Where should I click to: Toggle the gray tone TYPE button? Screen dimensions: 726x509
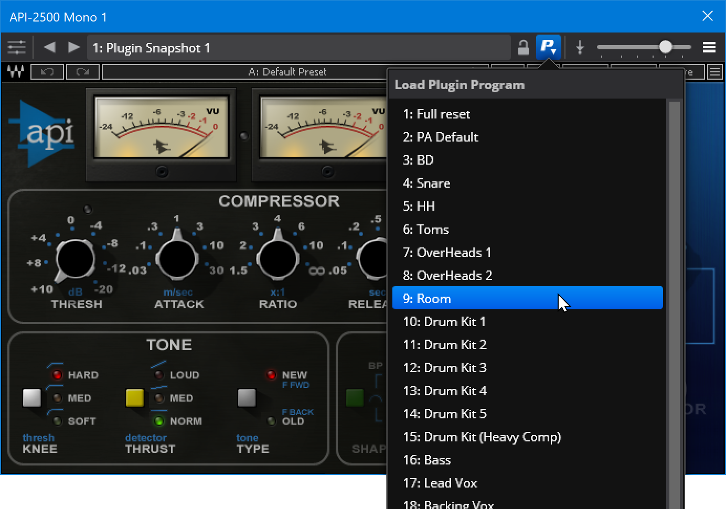point(247,397)
